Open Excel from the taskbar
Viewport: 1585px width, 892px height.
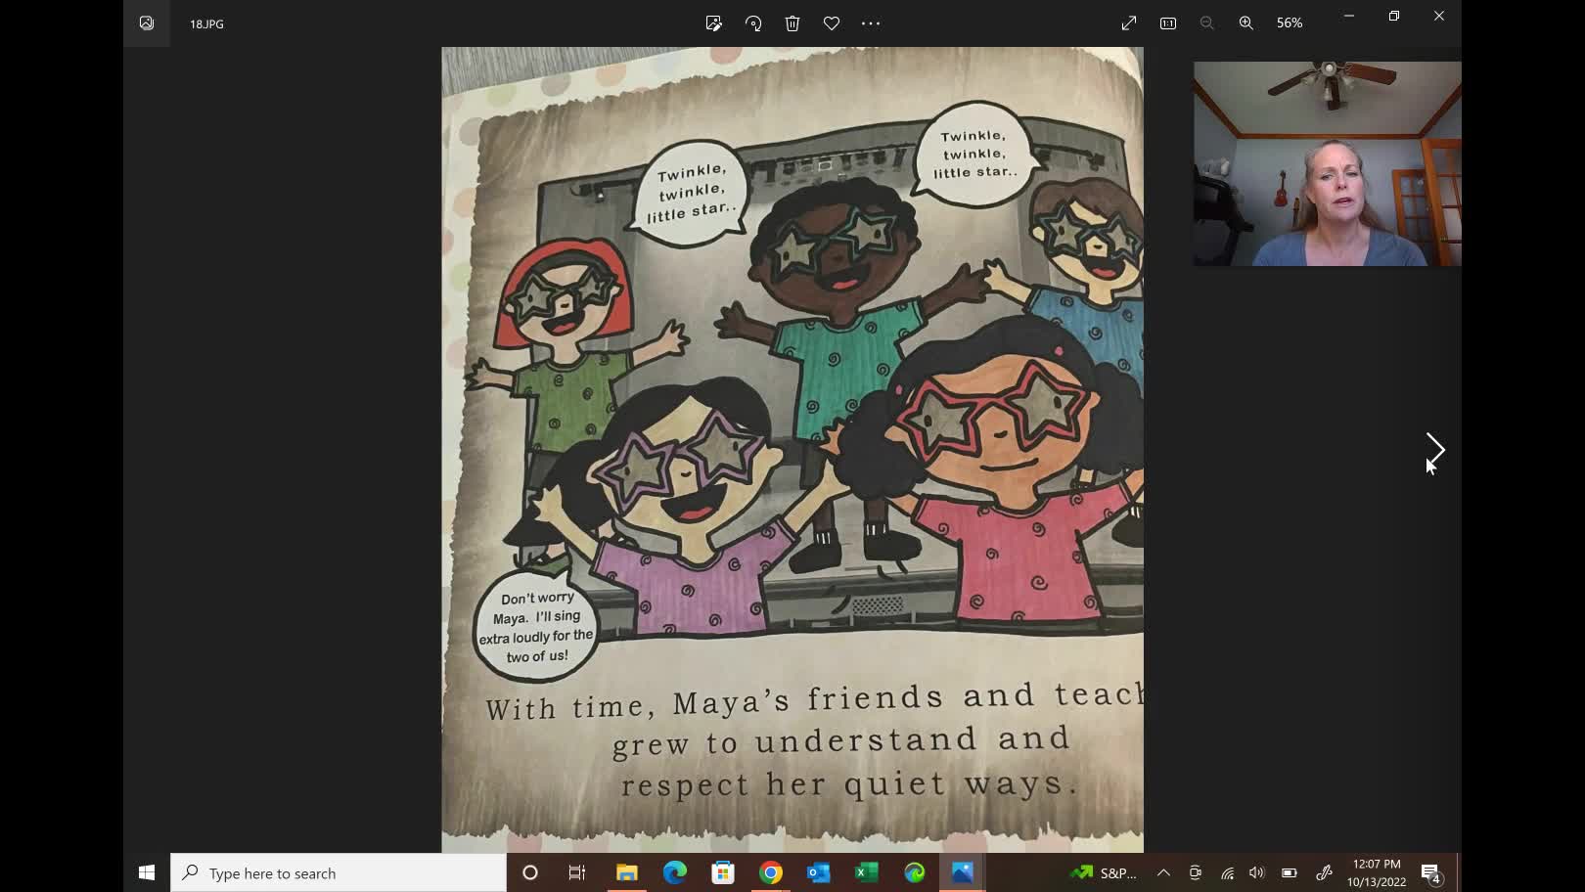(x=867, y=872)
